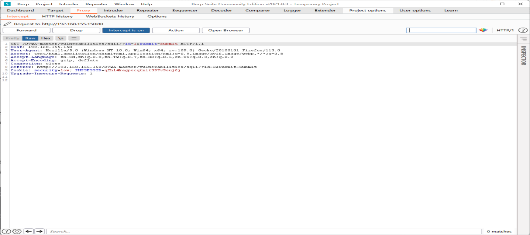Switch to the Learn tab
The image size is (530, 235).
(451, 10)
